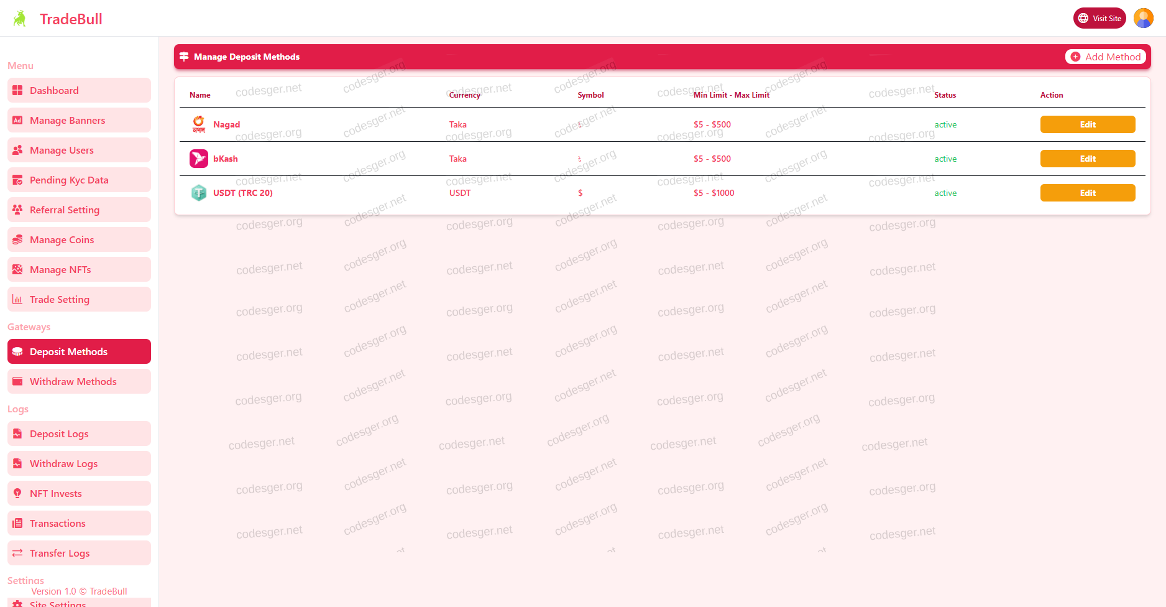Edit the Nagad deposit method
This screenshot has width=1166, height=607.
pyautogui.click(x=1087, y=124)
